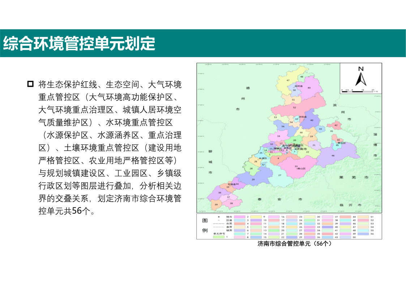Click the 南山区 label on the map
The width and height of the screenshot is (406, 287).
(x=302, y=169)
